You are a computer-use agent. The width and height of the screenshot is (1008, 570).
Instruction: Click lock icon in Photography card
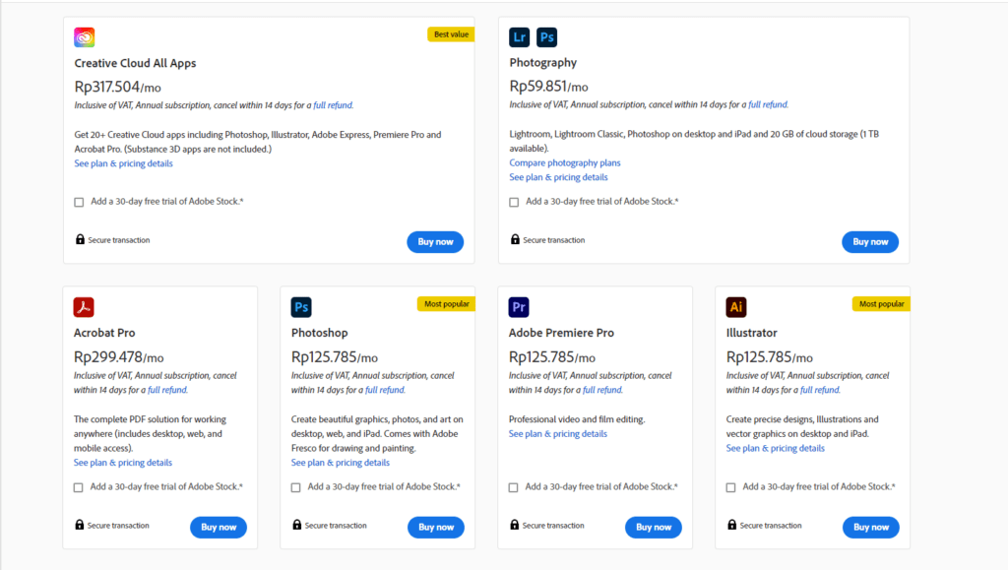[x=515, y=239]
